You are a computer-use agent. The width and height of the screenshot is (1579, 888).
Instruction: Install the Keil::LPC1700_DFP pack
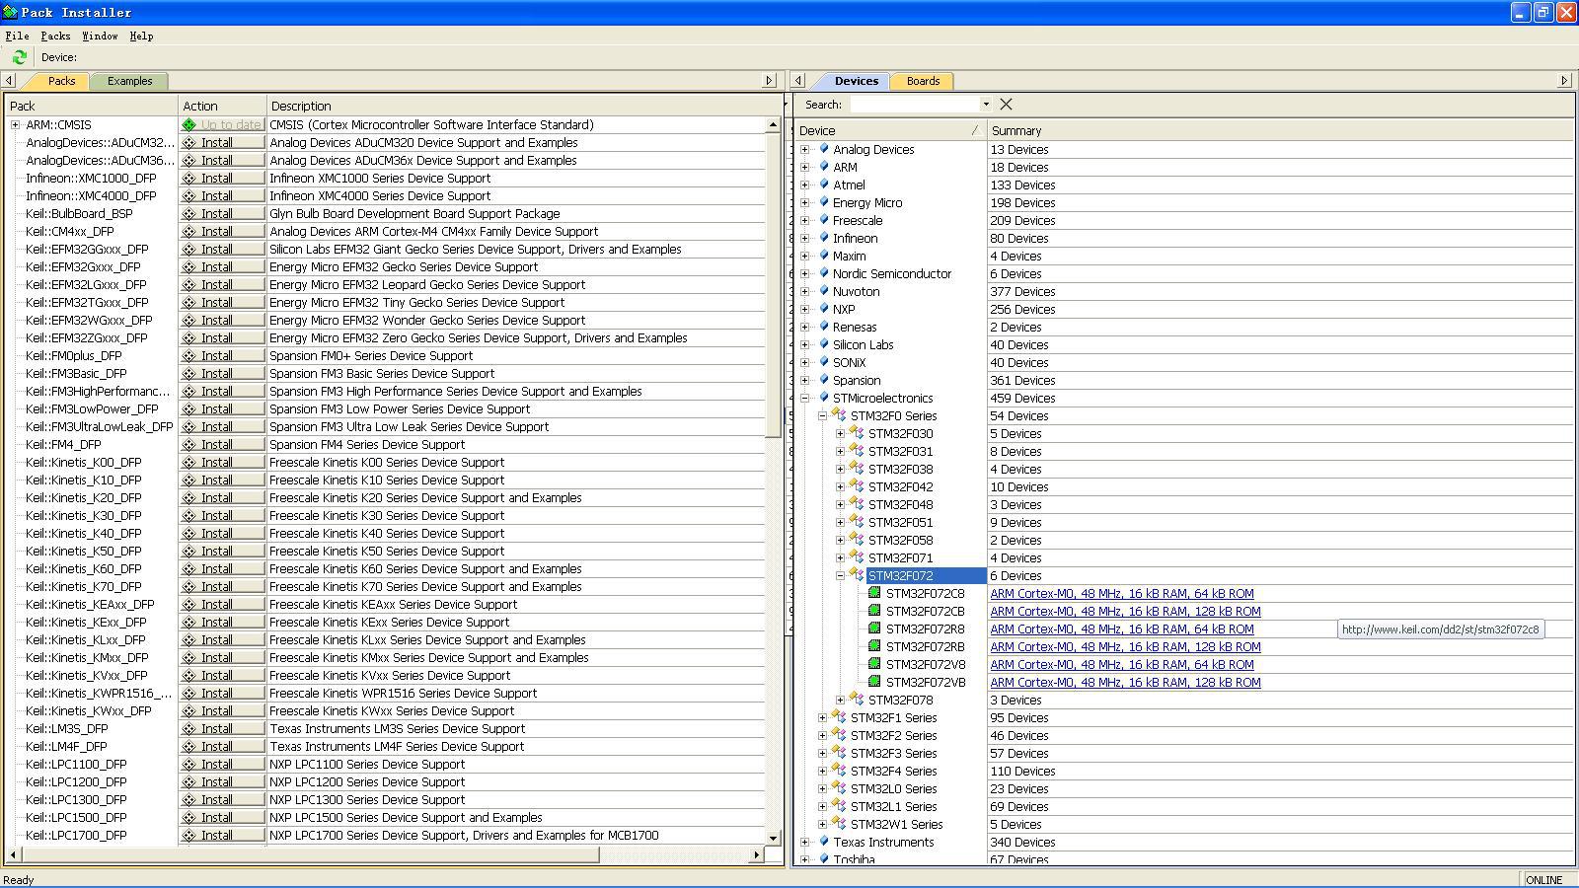point(221,836)
